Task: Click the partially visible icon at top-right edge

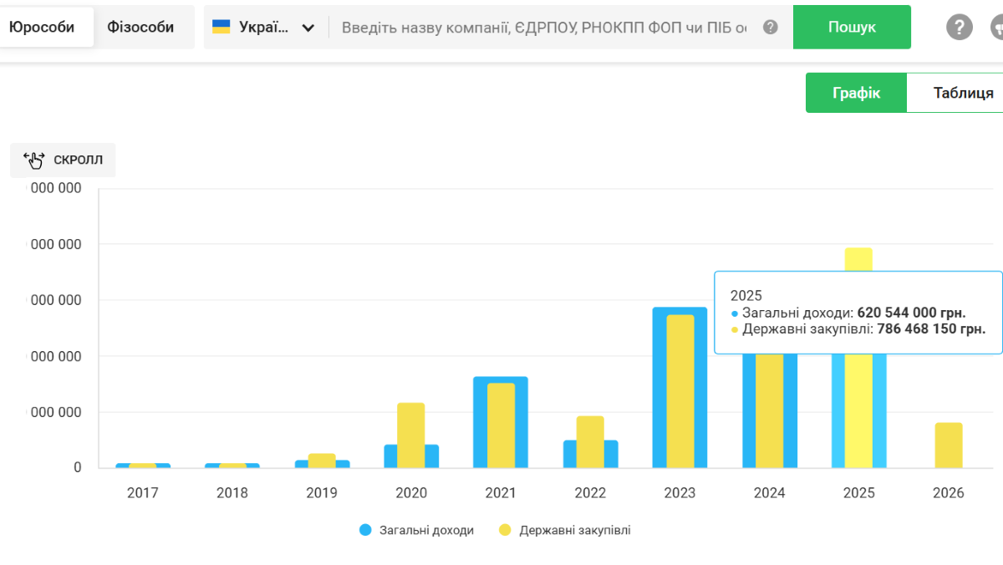Action: click(x=996, y=27)
